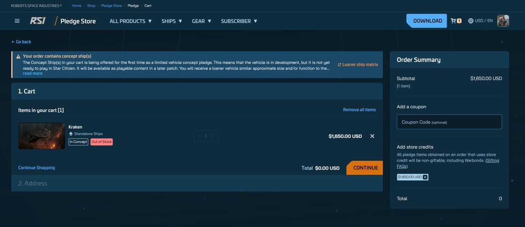Viewport: 525px width, 227px height.
Task: Click Continue Shopping link
Action: pyautogui.click(x=37, y=168)
